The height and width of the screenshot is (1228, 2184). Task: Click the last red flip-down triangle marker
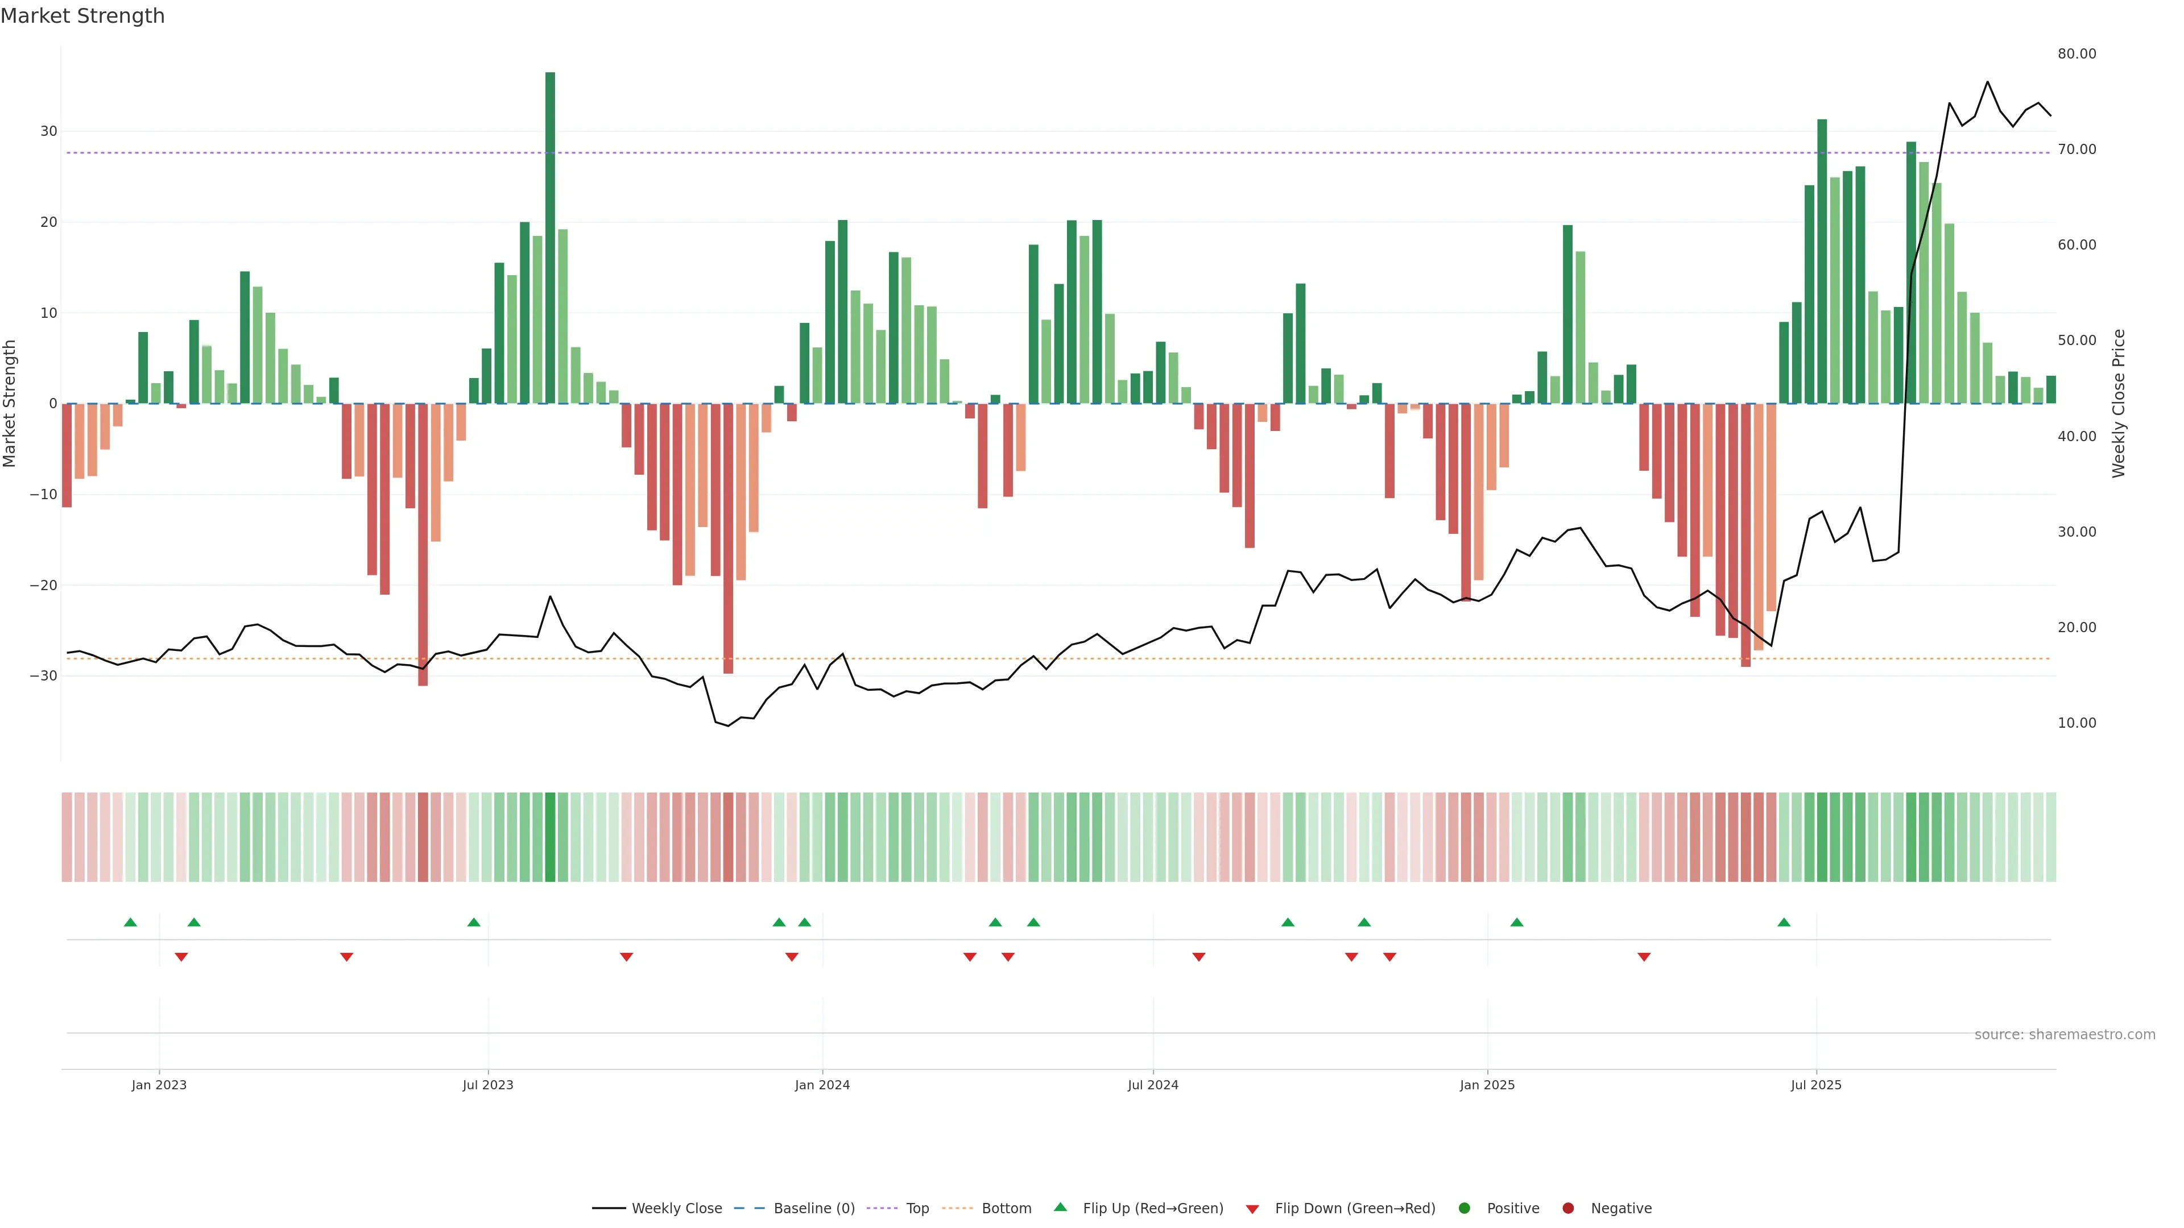[1644, 957]
